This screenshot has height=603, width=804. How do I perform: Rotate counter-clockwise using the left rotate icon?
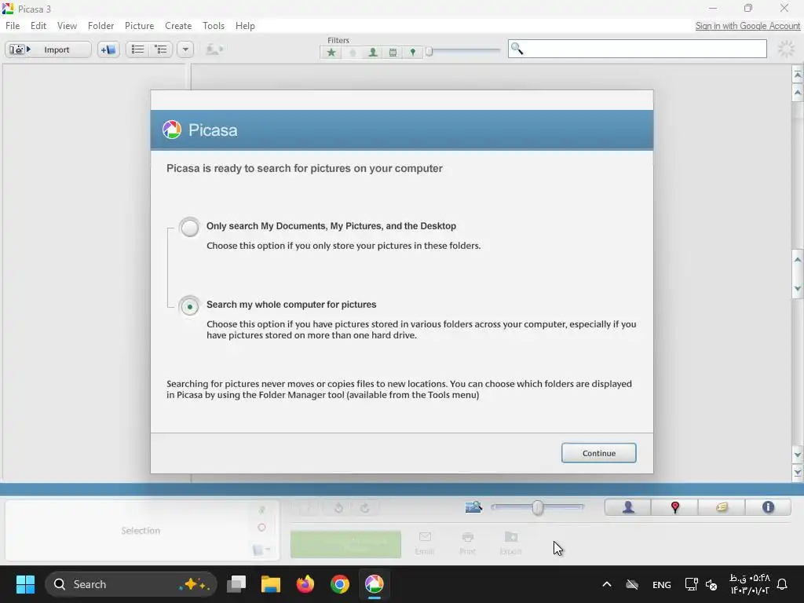[x=338, y=508]
